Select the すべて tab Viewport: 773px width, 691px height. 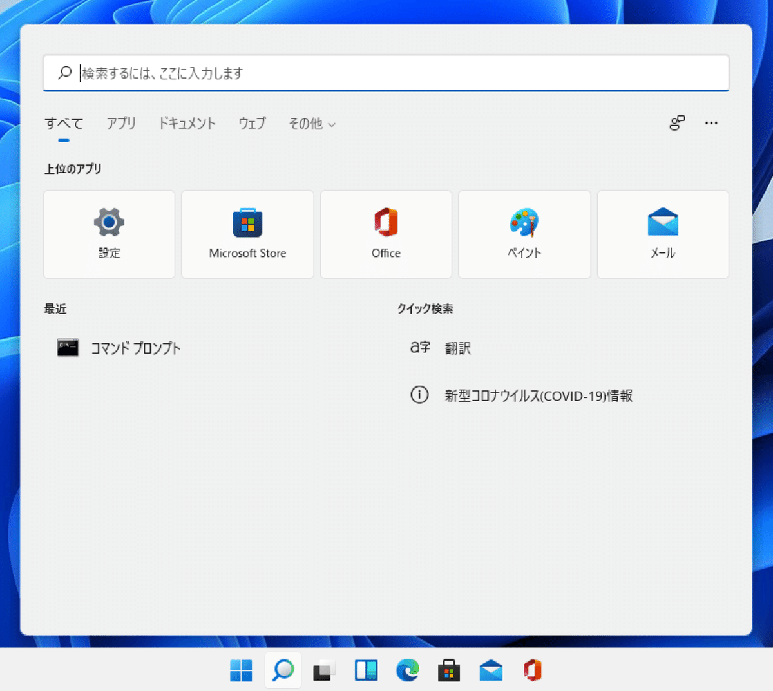[x=63, y=123]
